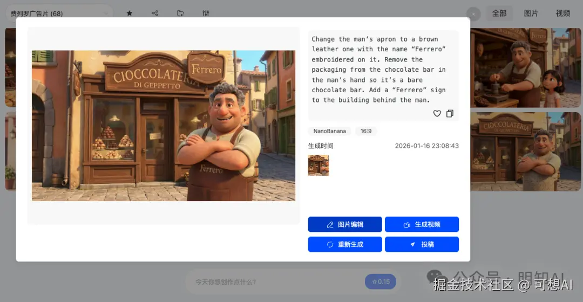Open the reference image thumbnail under 生成时间
This screenshot has width=583, height=302.
[318, 166]
